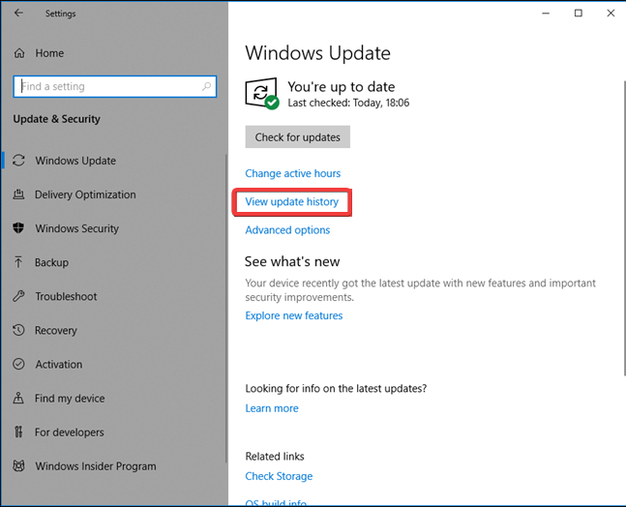626x507 pixels.
Task: Click the Backup arrow icon
Action: click(18, 262)
